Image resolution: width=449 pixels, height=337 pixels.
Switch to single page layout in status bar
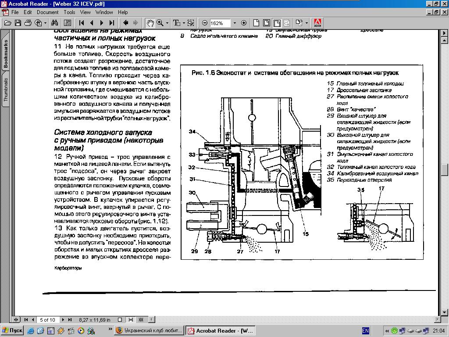tap(120, 320)
